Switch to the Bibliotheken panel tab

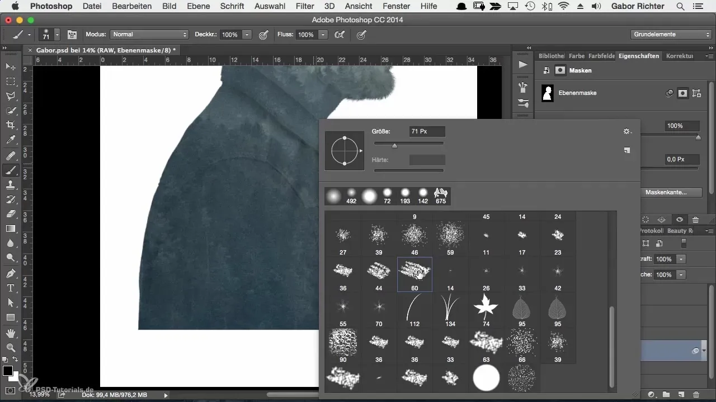551,56
